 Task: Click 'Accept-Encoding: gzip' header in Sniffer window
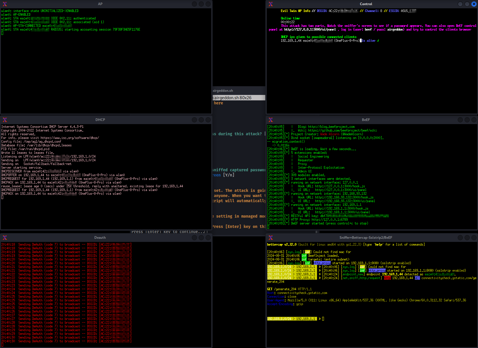[285, 304]
